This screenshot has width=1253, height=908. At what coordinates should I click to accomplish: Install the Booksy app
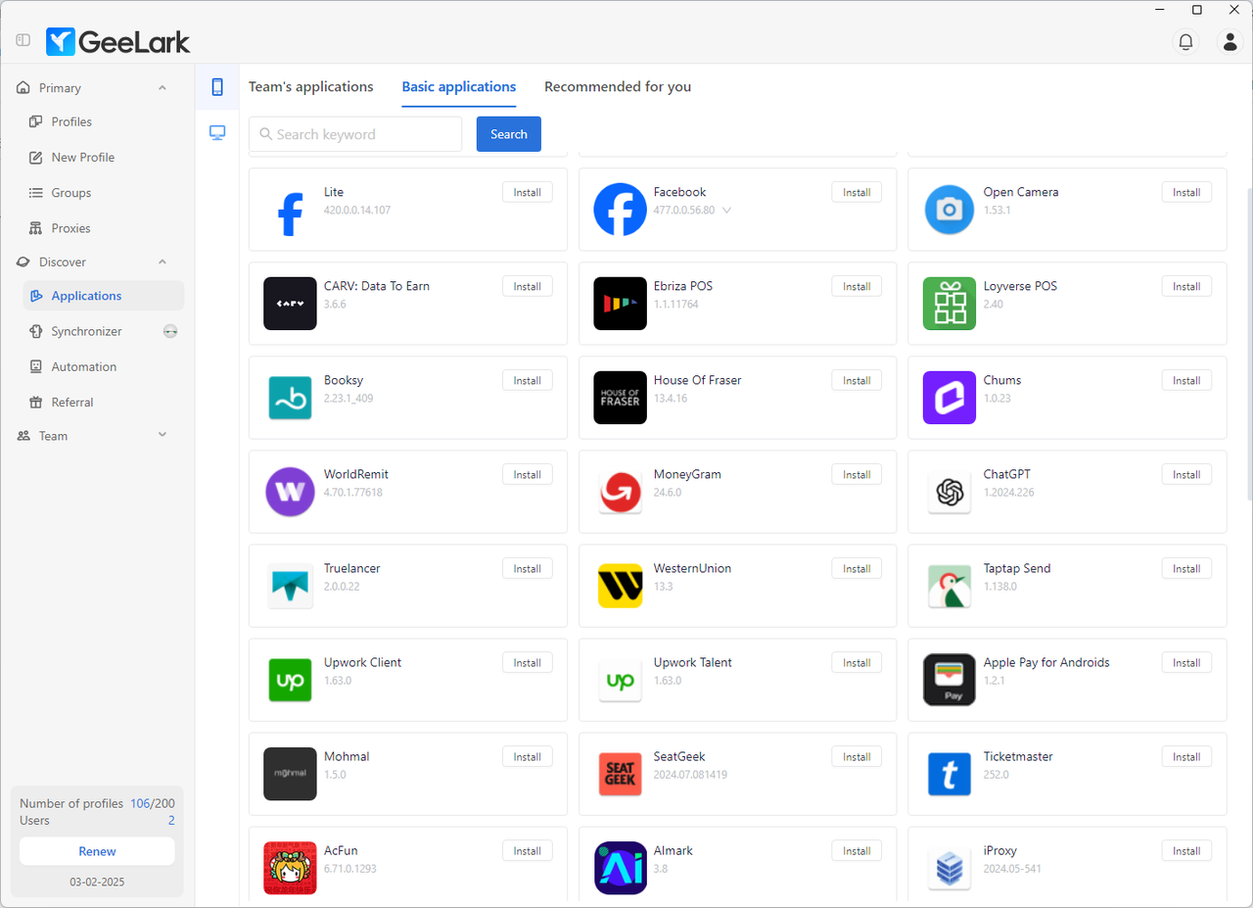pos(528,381)
